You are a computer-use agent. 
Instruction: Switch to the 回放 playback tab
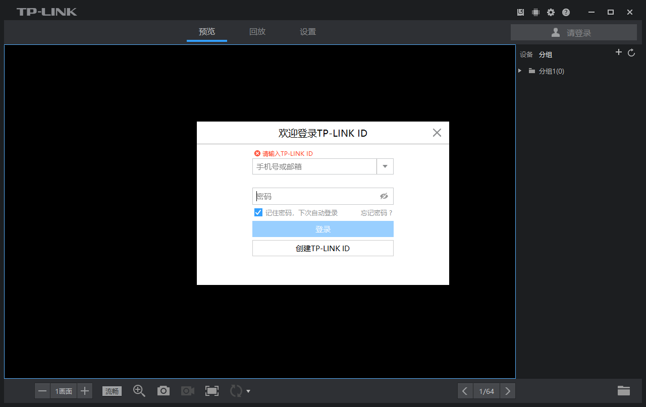click(x=257, y=31)
